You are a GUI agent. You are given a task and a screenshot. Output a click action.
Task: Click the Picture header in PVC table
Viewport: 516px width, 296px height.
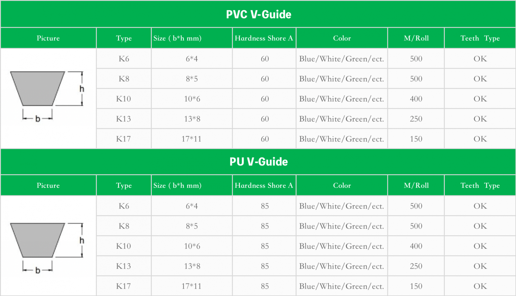coord(48,38)
